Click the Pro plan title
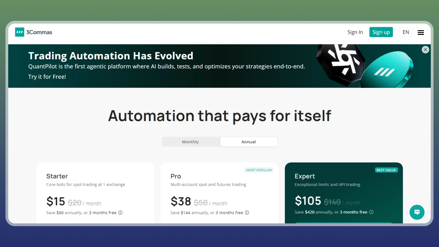The width and height of the screenshot is (439, 247). 176,176
